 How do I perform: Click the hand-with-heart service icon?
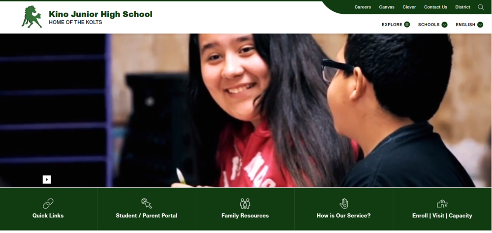point(343,204)
